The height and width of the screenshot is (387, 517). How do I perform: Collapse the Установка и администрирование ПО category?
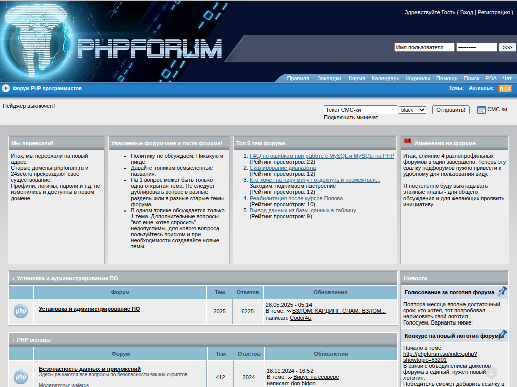[x=13, y=278]
